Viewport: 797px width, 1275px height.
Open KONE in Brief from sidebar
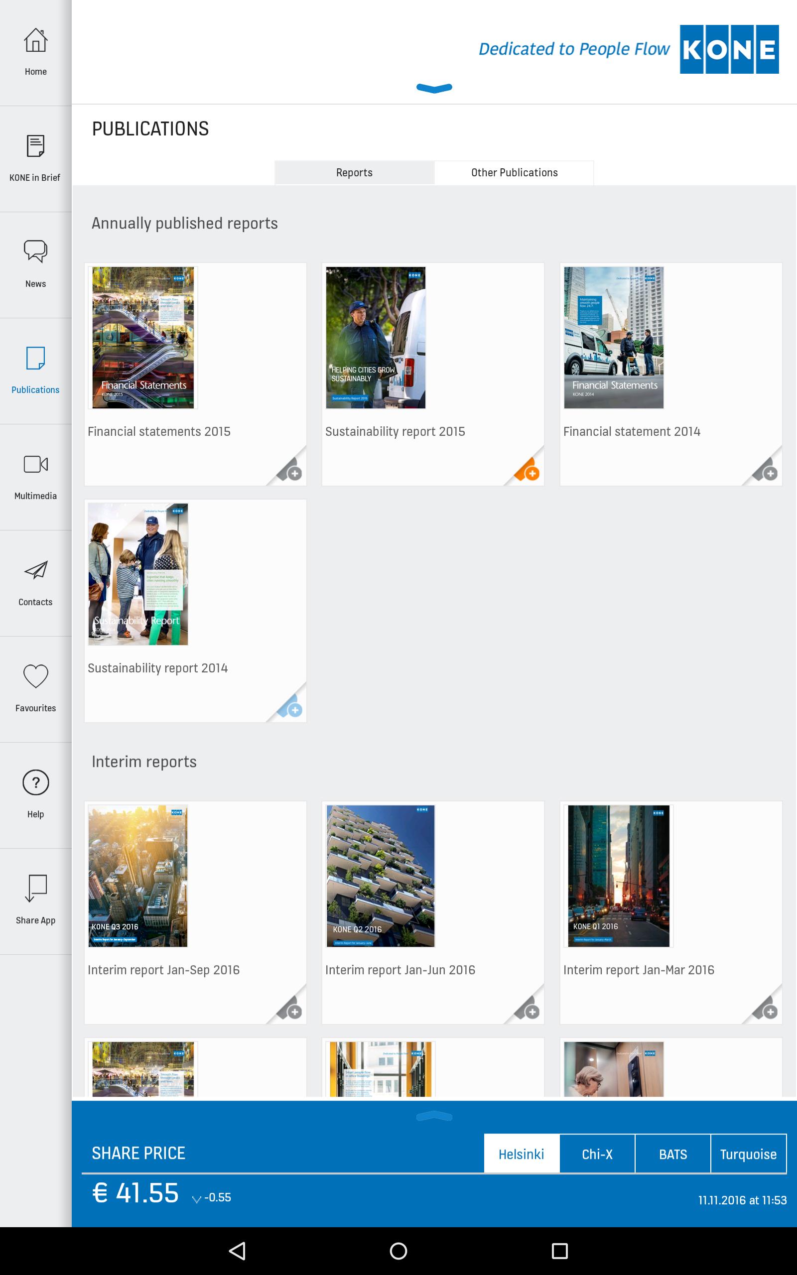click(35, 158)
